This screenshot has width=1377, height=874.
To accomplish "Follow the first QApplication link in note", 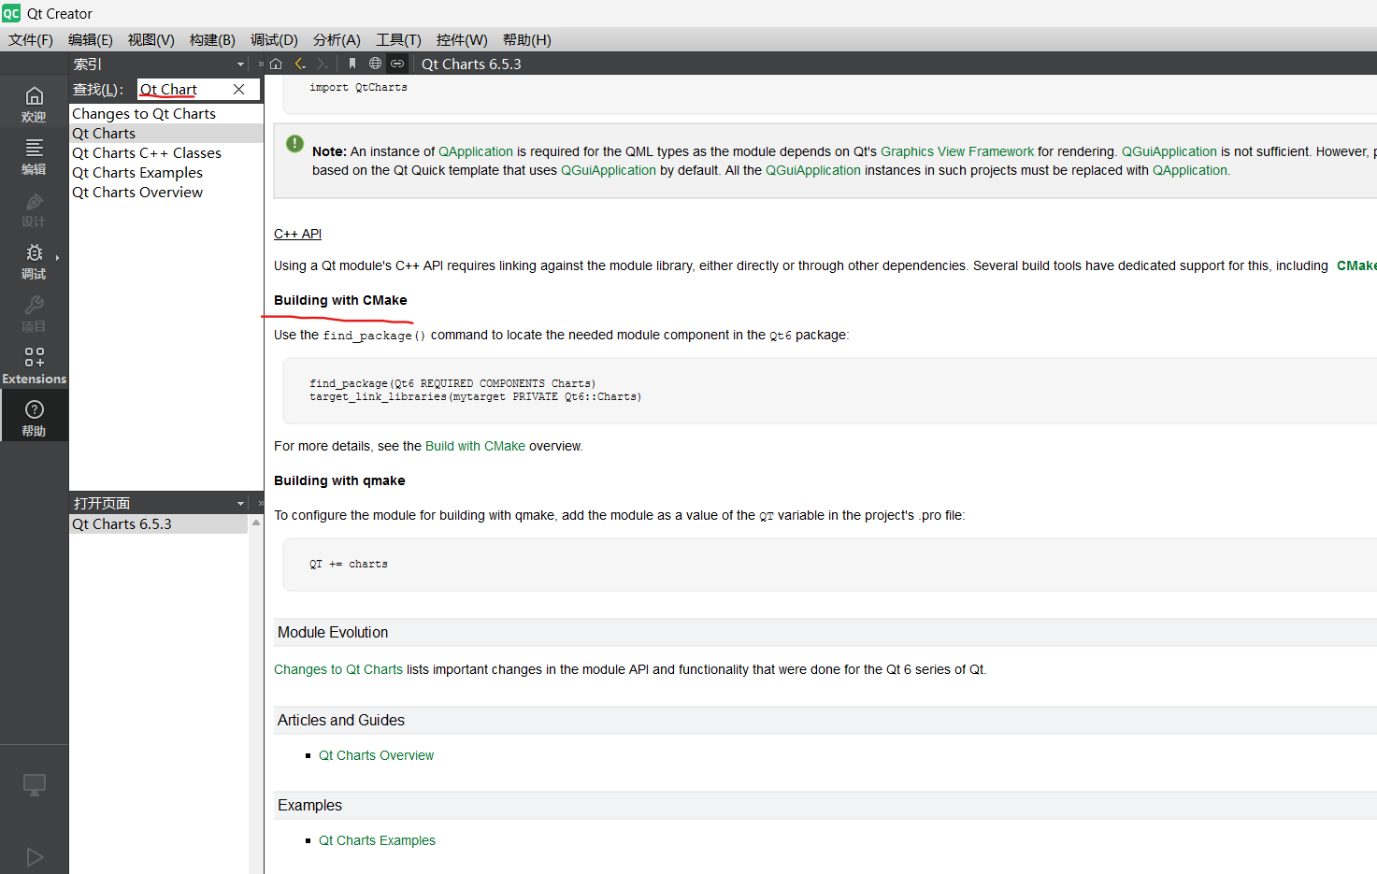I will (476, 151).
